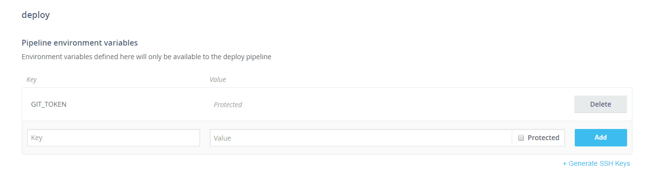Click the Value column header
Viewport: 646px width, 176px height.
[218, 80]
